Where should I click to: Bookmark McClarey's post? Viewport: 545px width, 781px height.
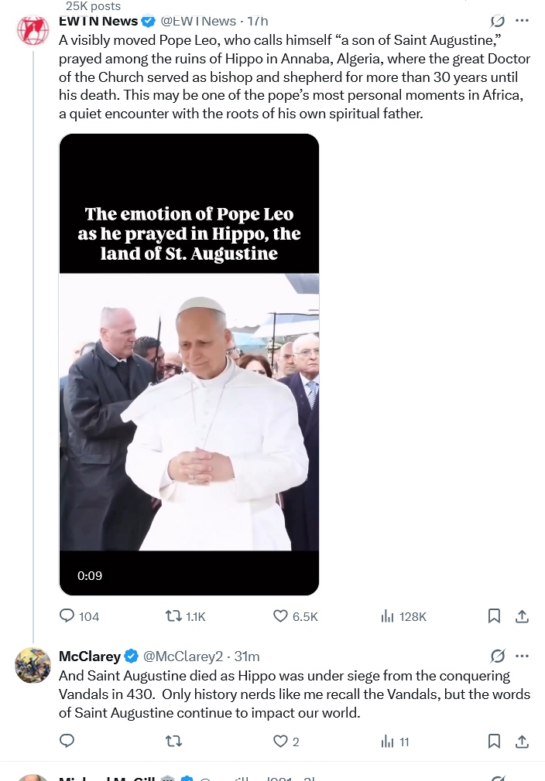click(x=494, y=742)
